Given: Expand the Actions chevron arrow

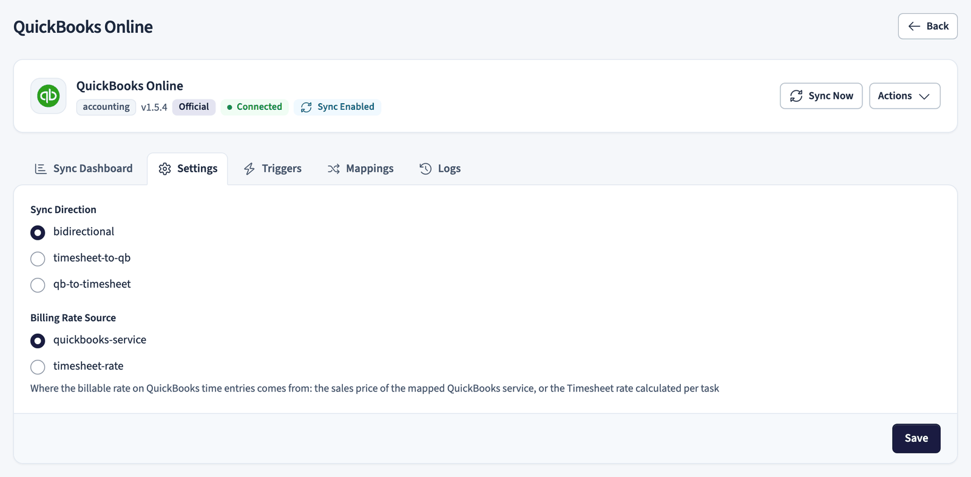Looking at the screenshot, I should [x=924, y=96].
